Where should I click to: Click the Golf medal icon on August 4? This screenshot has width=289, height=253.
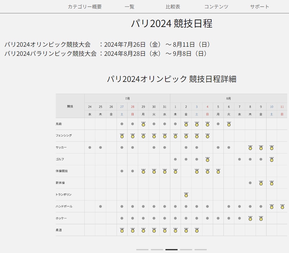(207, 159)
